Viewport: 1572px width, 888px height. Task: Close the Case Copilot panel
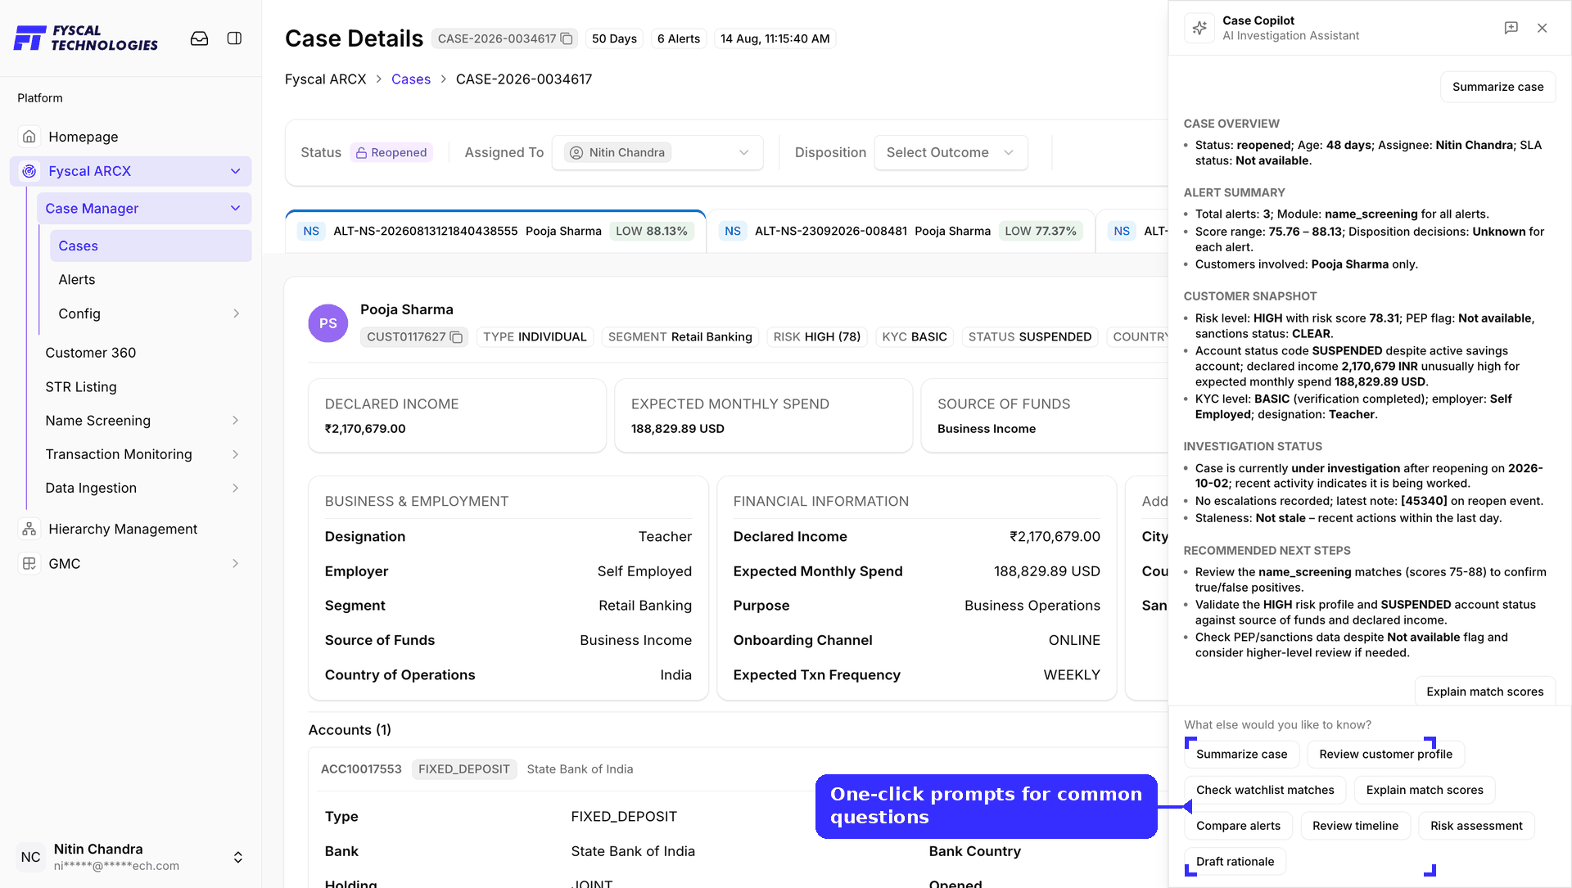[1543, 28]
